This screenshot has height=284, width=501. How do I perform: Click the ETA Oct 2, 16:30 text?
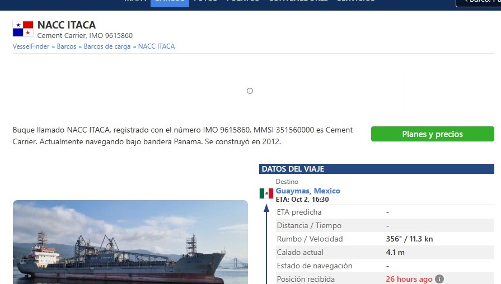302,200
